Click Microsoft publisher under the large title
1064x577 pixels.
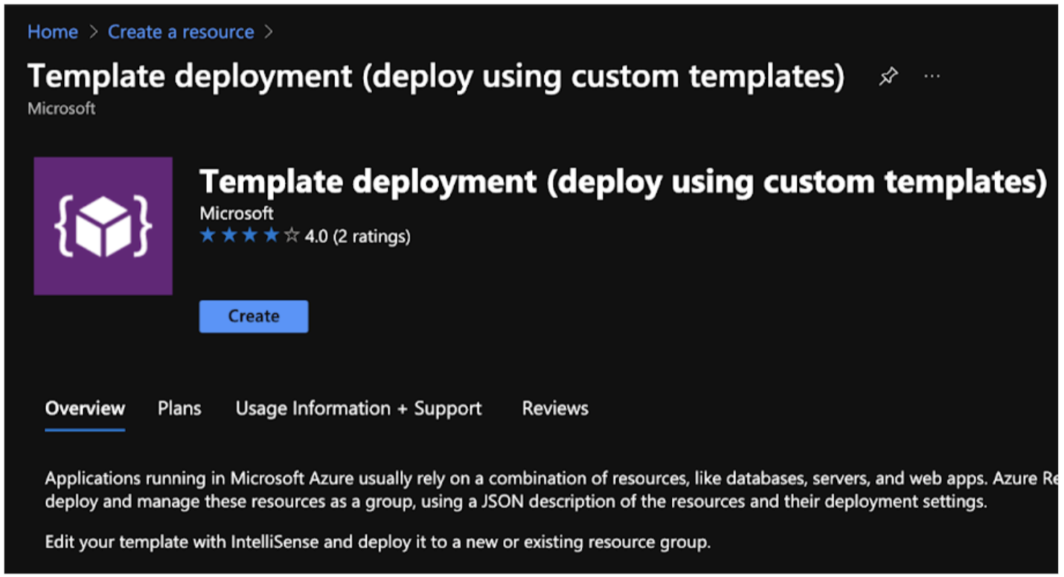pyautogui.click(x=237, y=213)
